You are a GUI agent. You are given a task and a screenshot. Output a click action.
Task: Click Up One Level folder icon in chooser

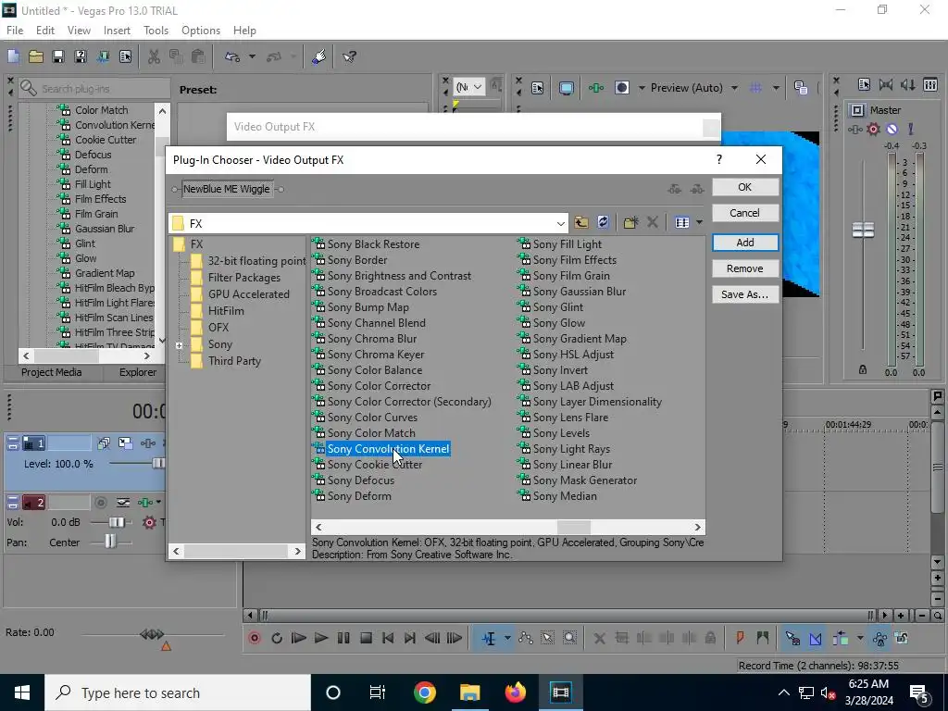coord(581,222)
